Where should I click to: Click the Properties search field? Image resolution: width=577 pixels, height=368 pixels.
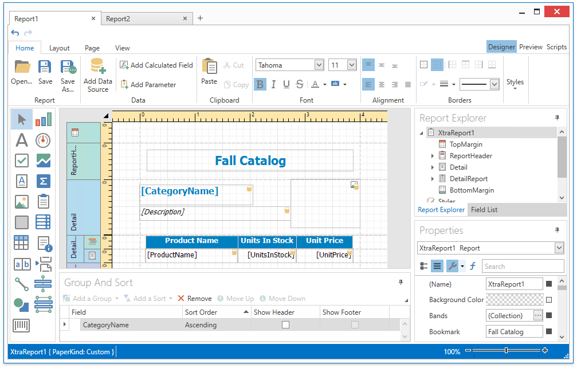(523, 266)
